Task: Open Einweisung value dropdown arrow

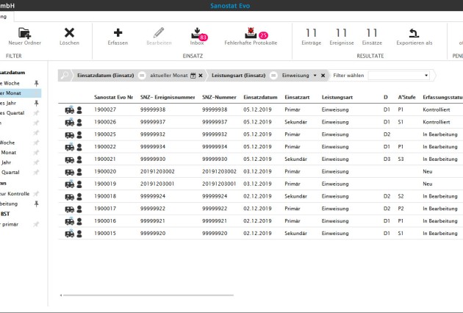Action: tap(315, 76)
